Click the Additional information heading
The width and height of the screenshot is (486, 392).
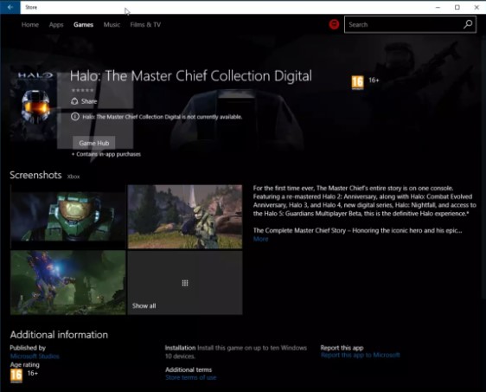point(59,335)
